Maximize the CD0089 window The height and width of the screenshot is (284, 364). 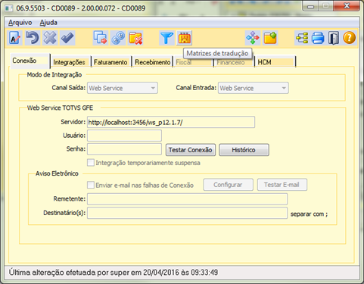[x=325, y=6]
